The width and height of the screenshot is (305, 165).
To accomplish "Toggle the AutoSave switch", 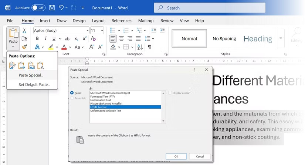I will pos(38,8).
